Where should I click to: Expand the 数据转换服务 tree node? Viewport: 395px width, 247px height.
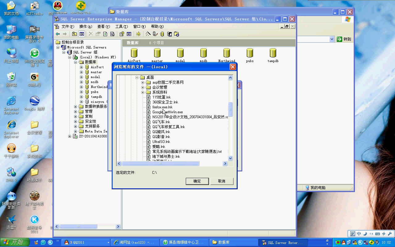[x=76, y=107]
